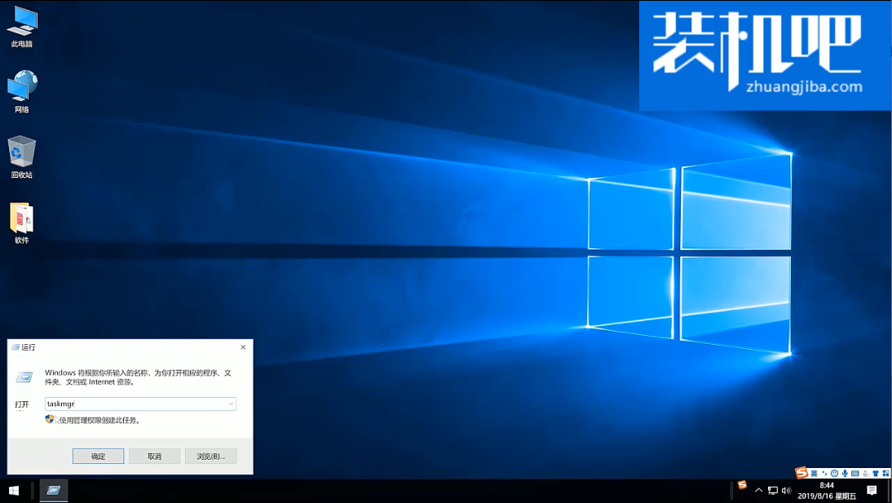
Task: Open Sogou skin shirt icon
Action: click(x=876, y=474)
